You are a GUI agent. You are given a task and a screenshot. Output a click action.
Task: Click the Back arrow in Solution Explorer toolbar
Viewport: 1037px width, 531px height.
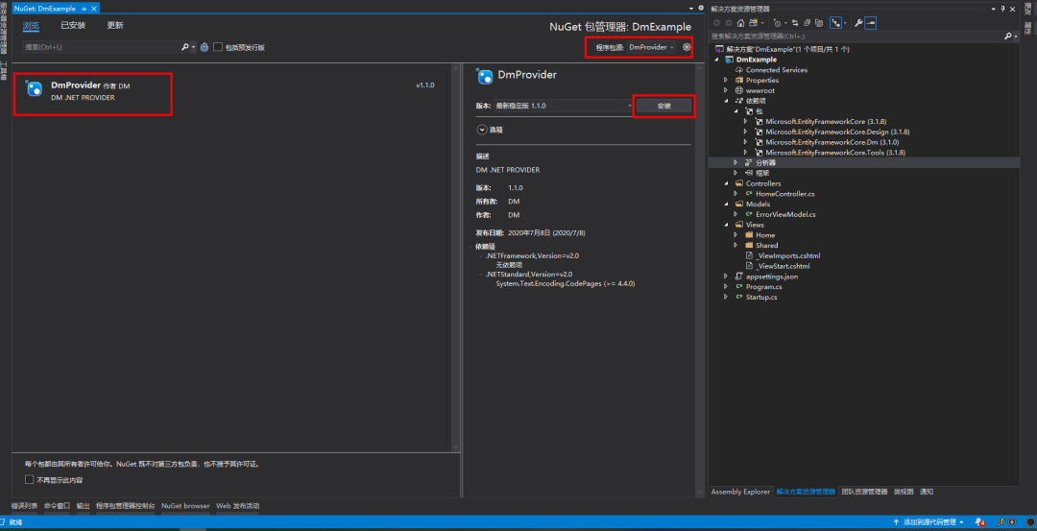point(716,22)
